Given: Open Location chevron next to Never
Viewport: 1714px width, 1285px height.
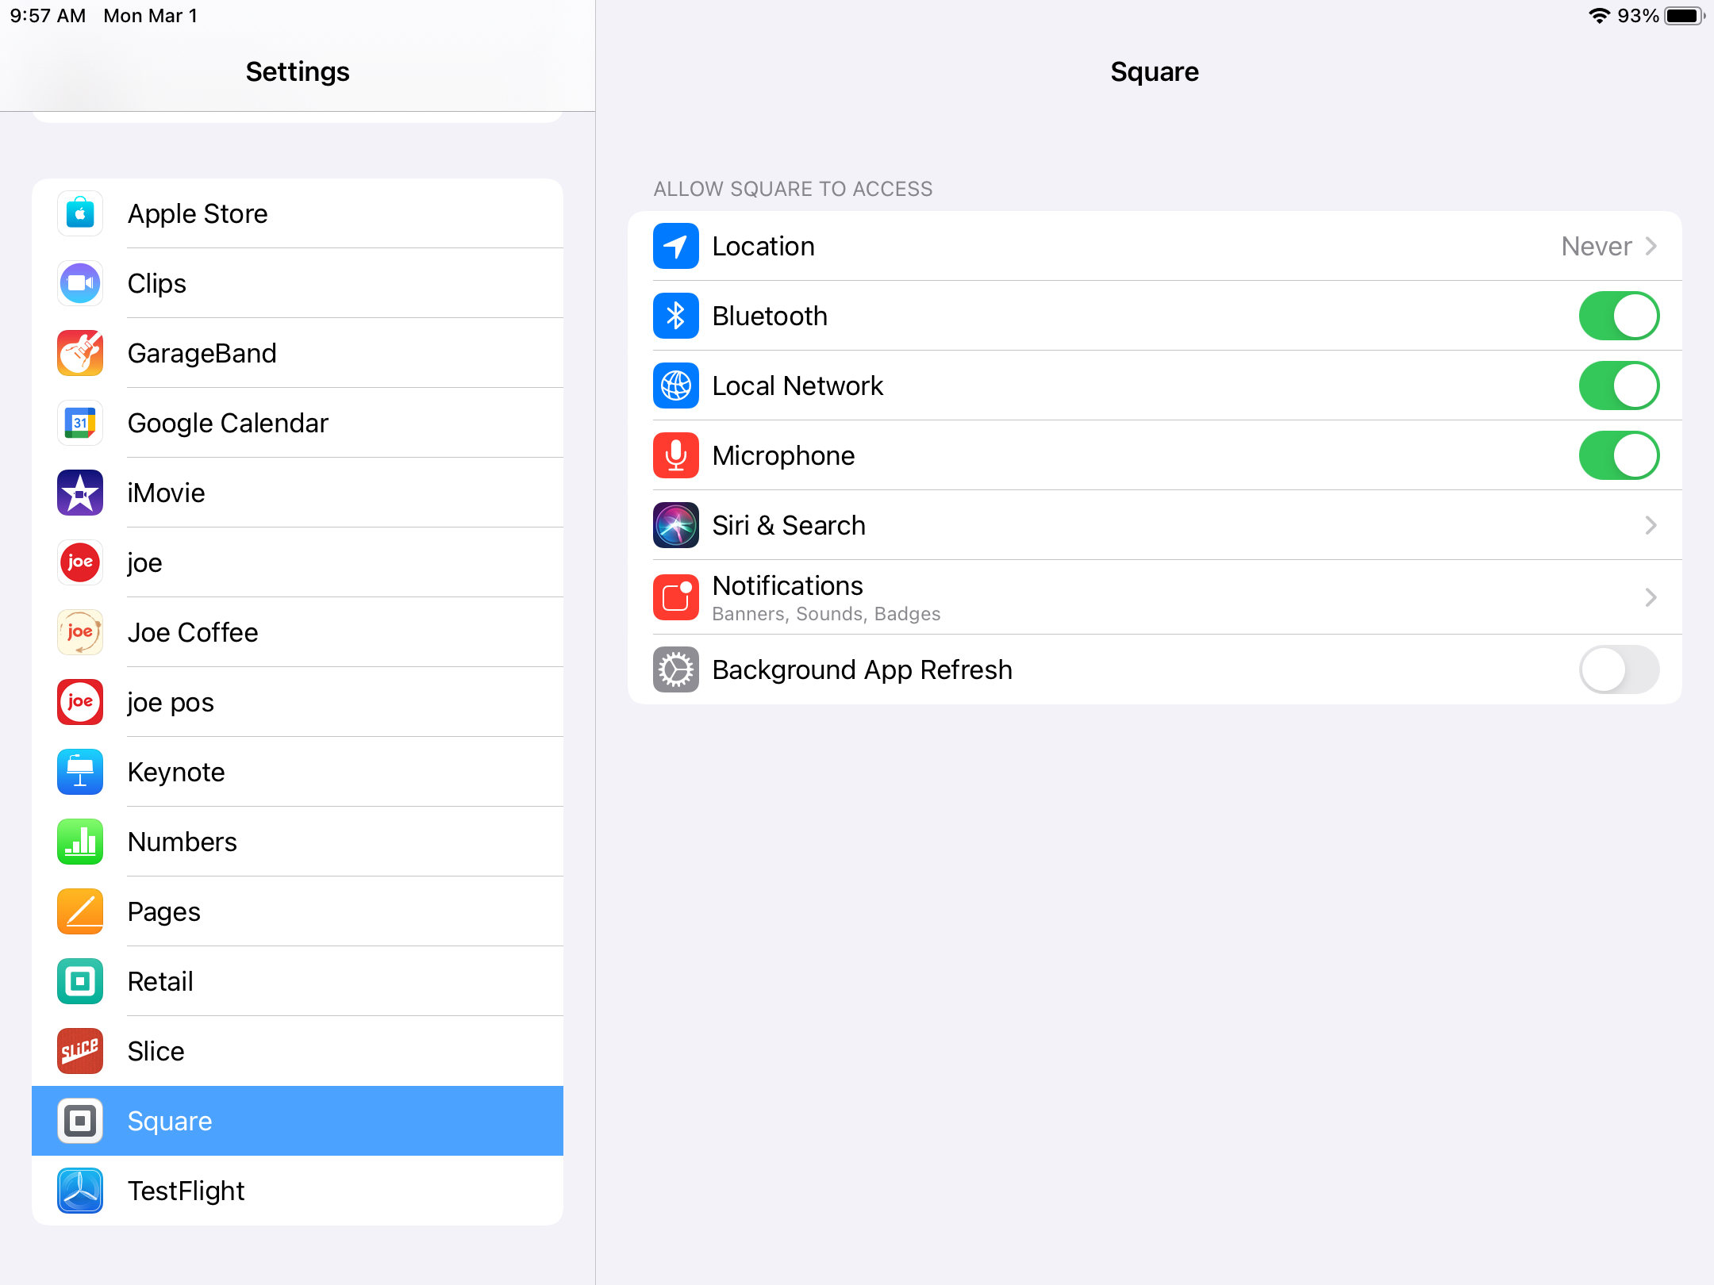Looking at the screenshot, I should pyautogui.click(x=1651, y=246).
